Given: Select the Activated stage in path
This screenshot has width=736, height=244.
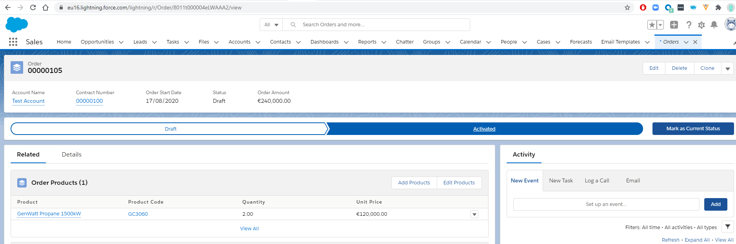Looking at the screenshot, I should 484,129.
